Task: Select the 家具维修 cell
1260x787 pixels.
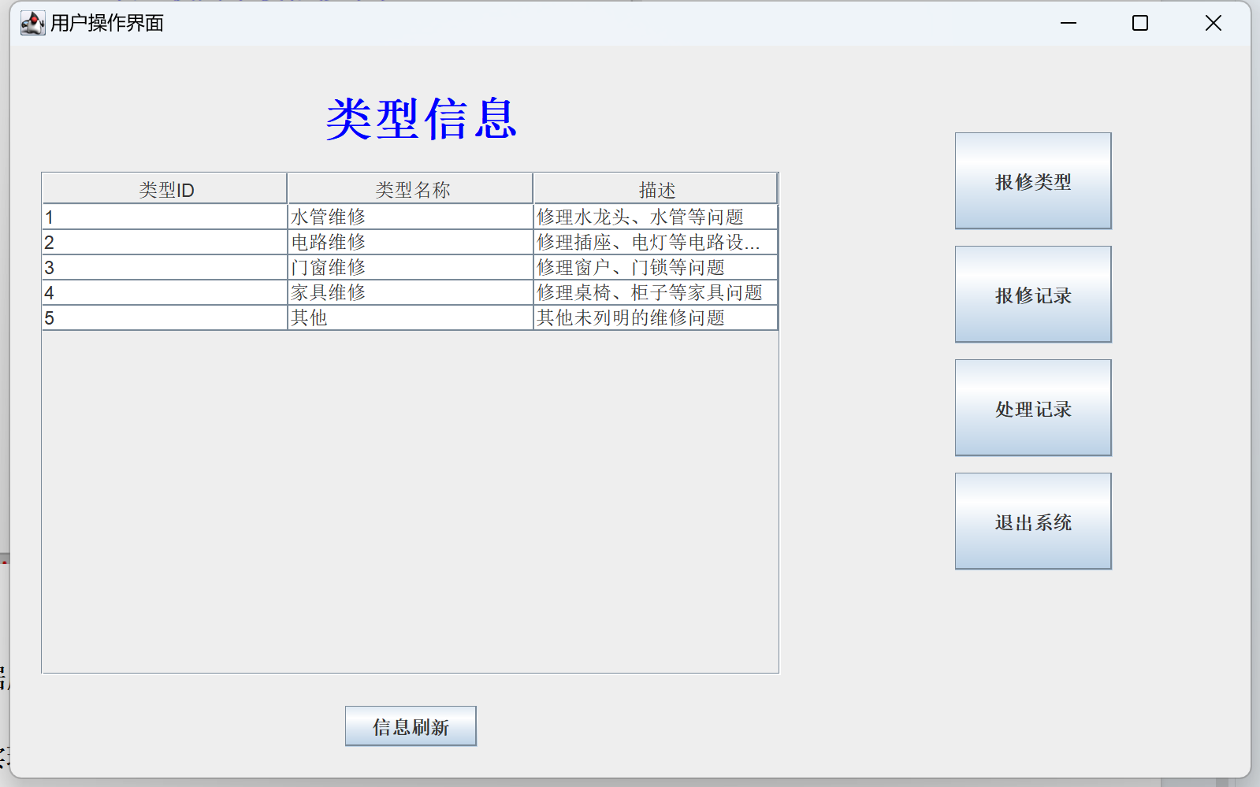Action: pos(410,293)
